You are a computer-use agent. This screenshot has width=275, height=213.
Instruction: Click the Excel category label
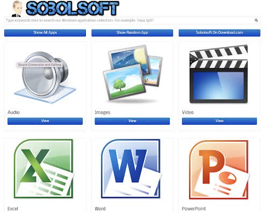[x=13, y=209]
